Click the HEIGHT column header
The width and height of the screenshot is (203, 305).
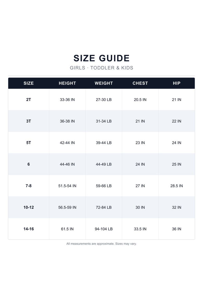point(67,83)
